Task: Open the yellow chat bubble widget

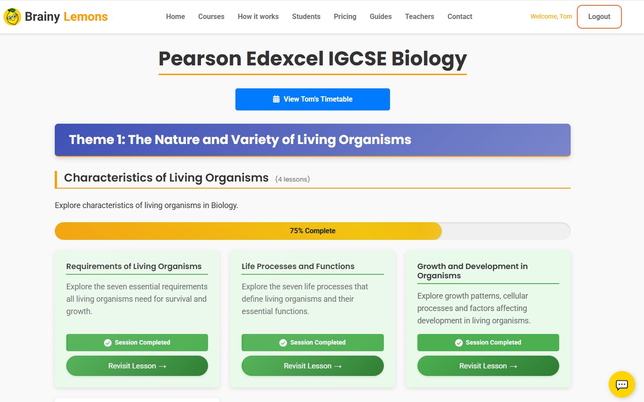Action: coord(621,384)
